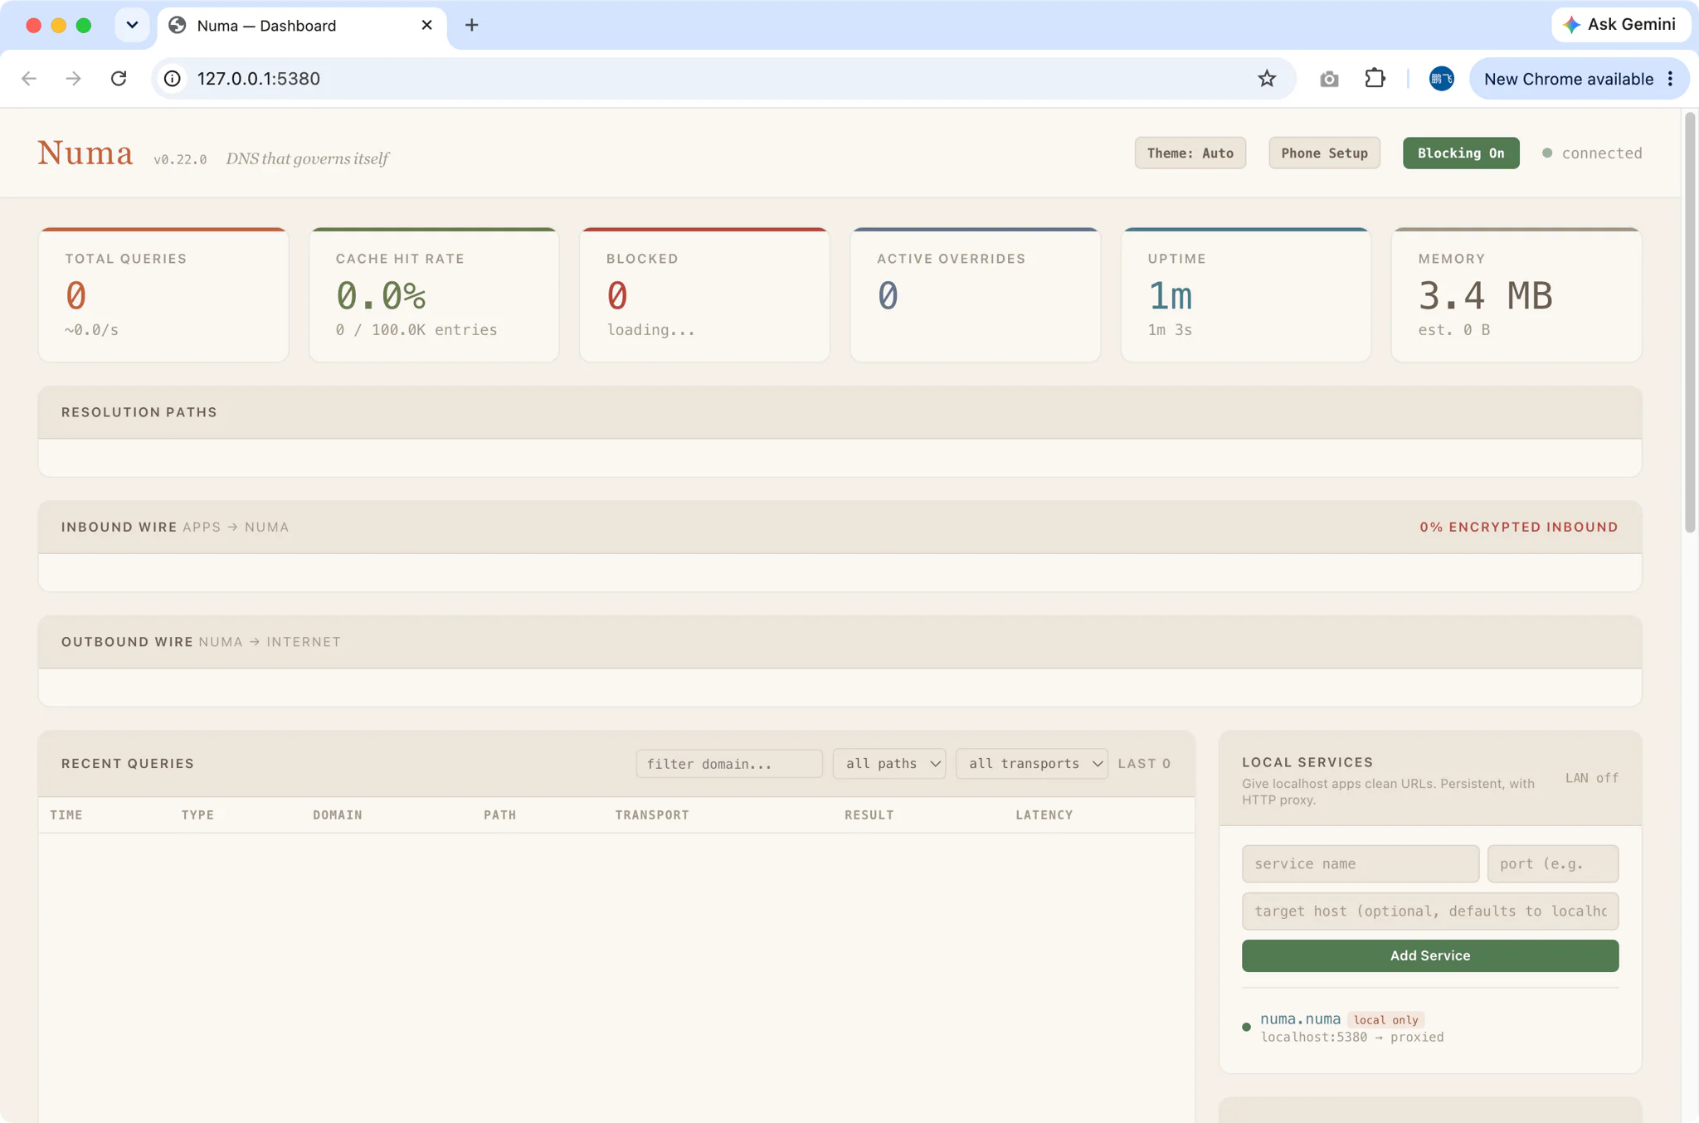Focus the filter domain input

(729, 764)
